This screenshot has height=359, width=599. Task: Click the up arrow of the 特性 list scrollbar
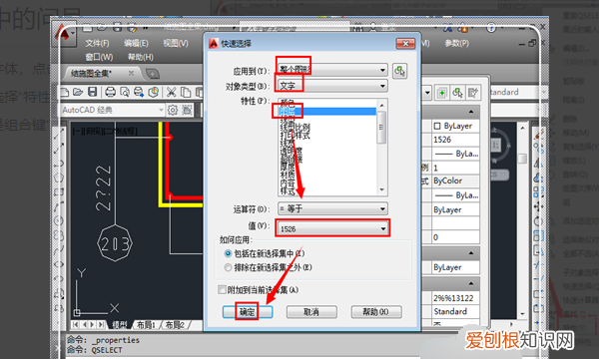tap(381, 105)
